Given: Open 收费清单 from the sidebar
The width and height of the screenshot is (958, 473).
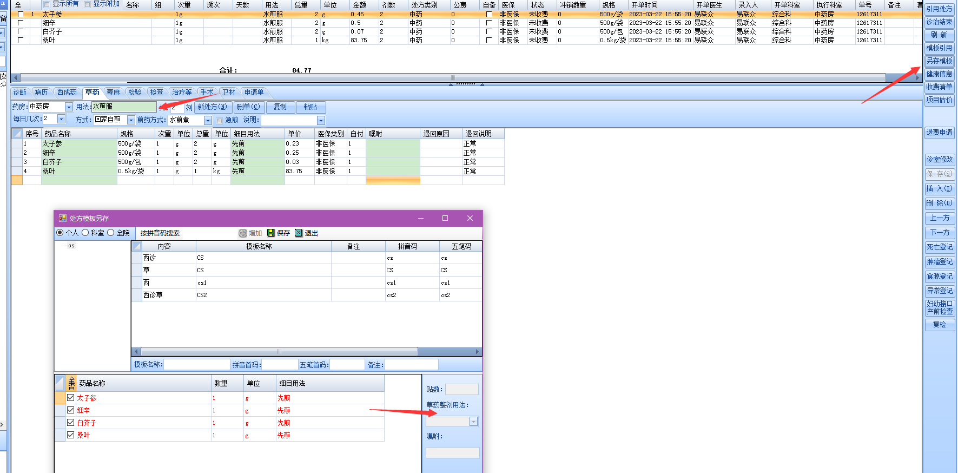Looking at the screenshot, I should (939, 87).
